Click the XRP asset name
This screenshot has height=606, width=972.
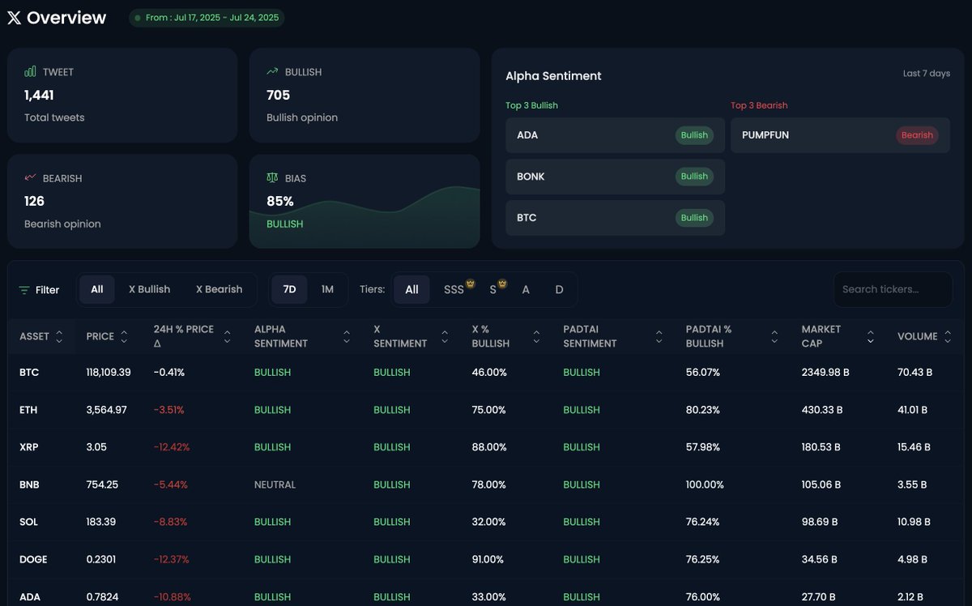click(29, 447)
